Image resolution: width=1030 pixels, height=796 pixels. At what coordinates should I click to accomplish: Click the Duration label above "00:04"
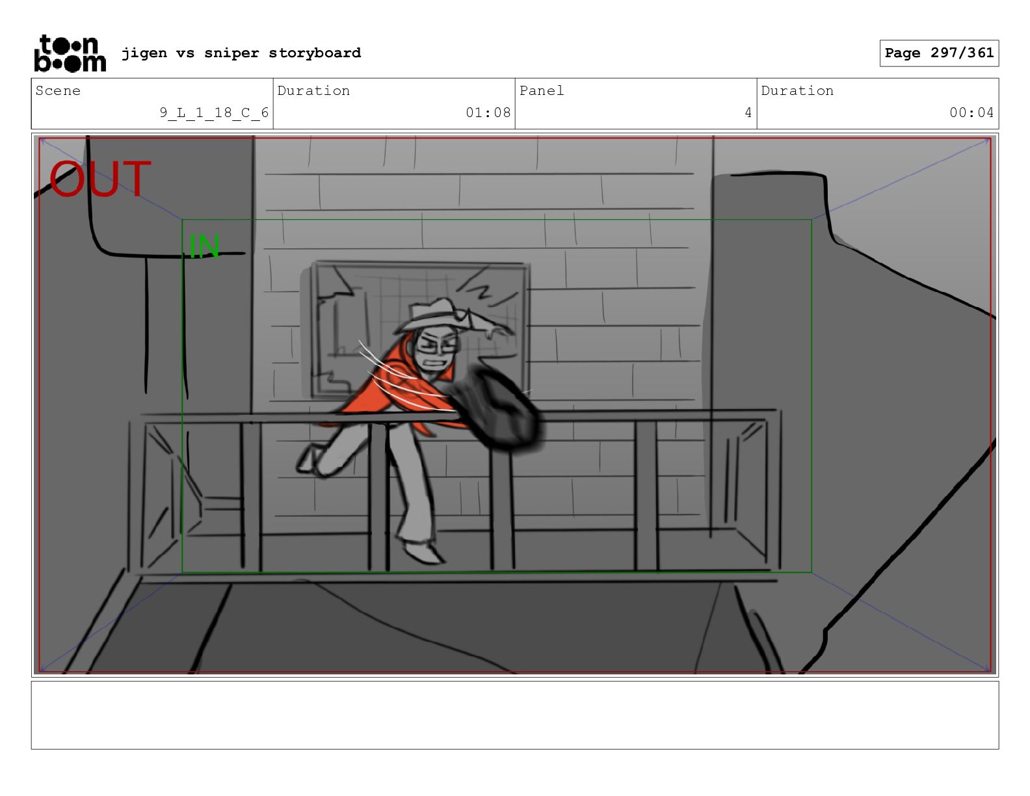(x=797, y=90)
